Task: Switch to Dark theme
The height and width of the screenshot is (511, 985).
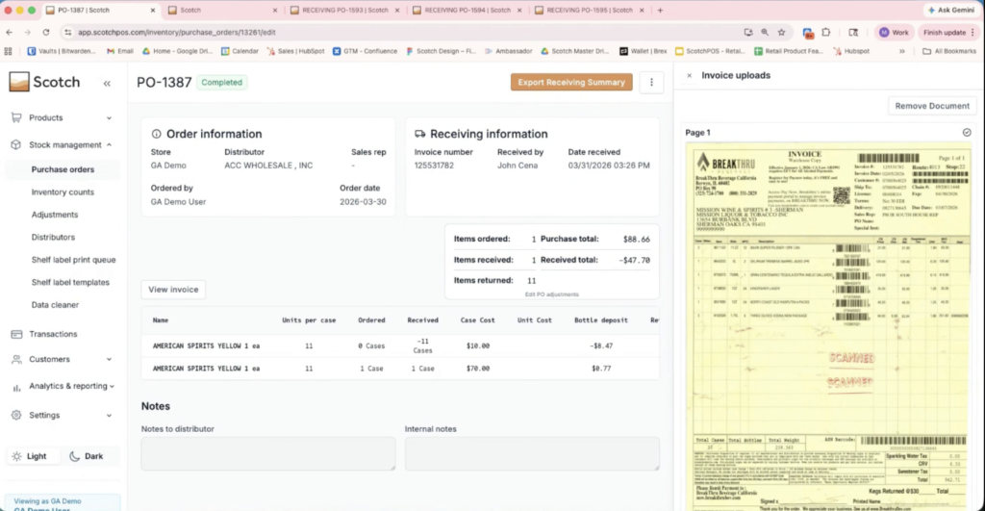Action: (86, 456)
